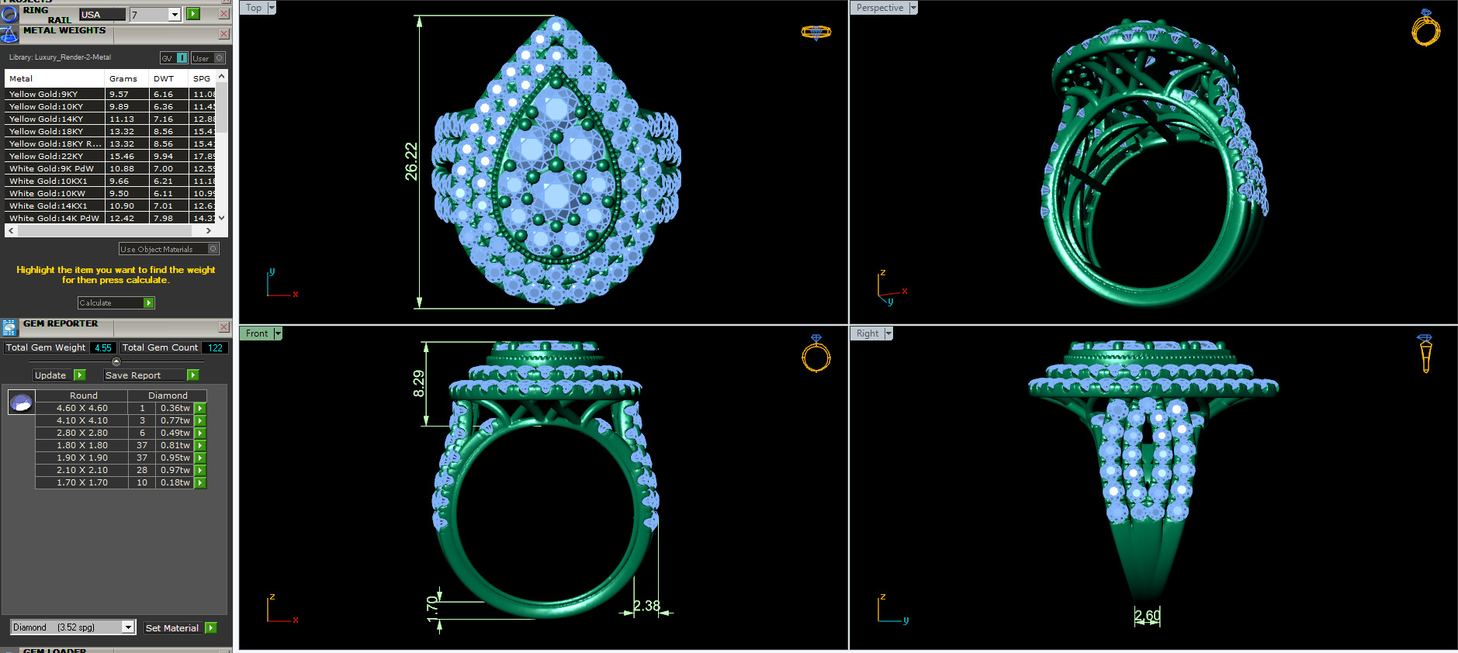
Task: Close the Ring Rail panel
Action: click(x=223, y=14)
